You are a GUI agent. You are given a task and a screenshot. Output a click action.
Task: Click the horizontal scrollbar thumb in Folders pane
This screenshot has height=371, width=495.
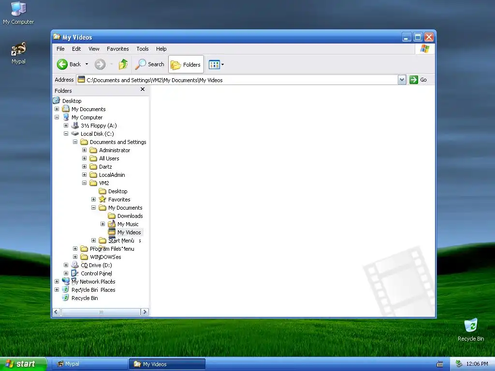101,312
